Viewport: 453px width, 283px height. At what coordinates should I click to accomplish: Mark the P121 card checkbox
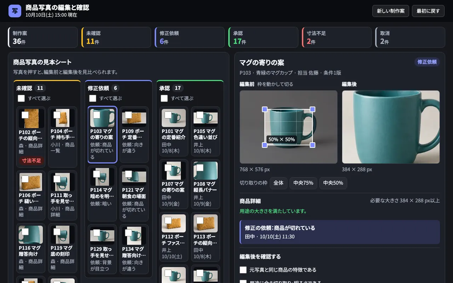[x=128, y=174]
